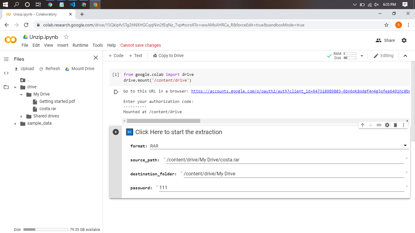Toggle the form view arrow icon
The image size is (415, 233).
(x=129, y=132)
